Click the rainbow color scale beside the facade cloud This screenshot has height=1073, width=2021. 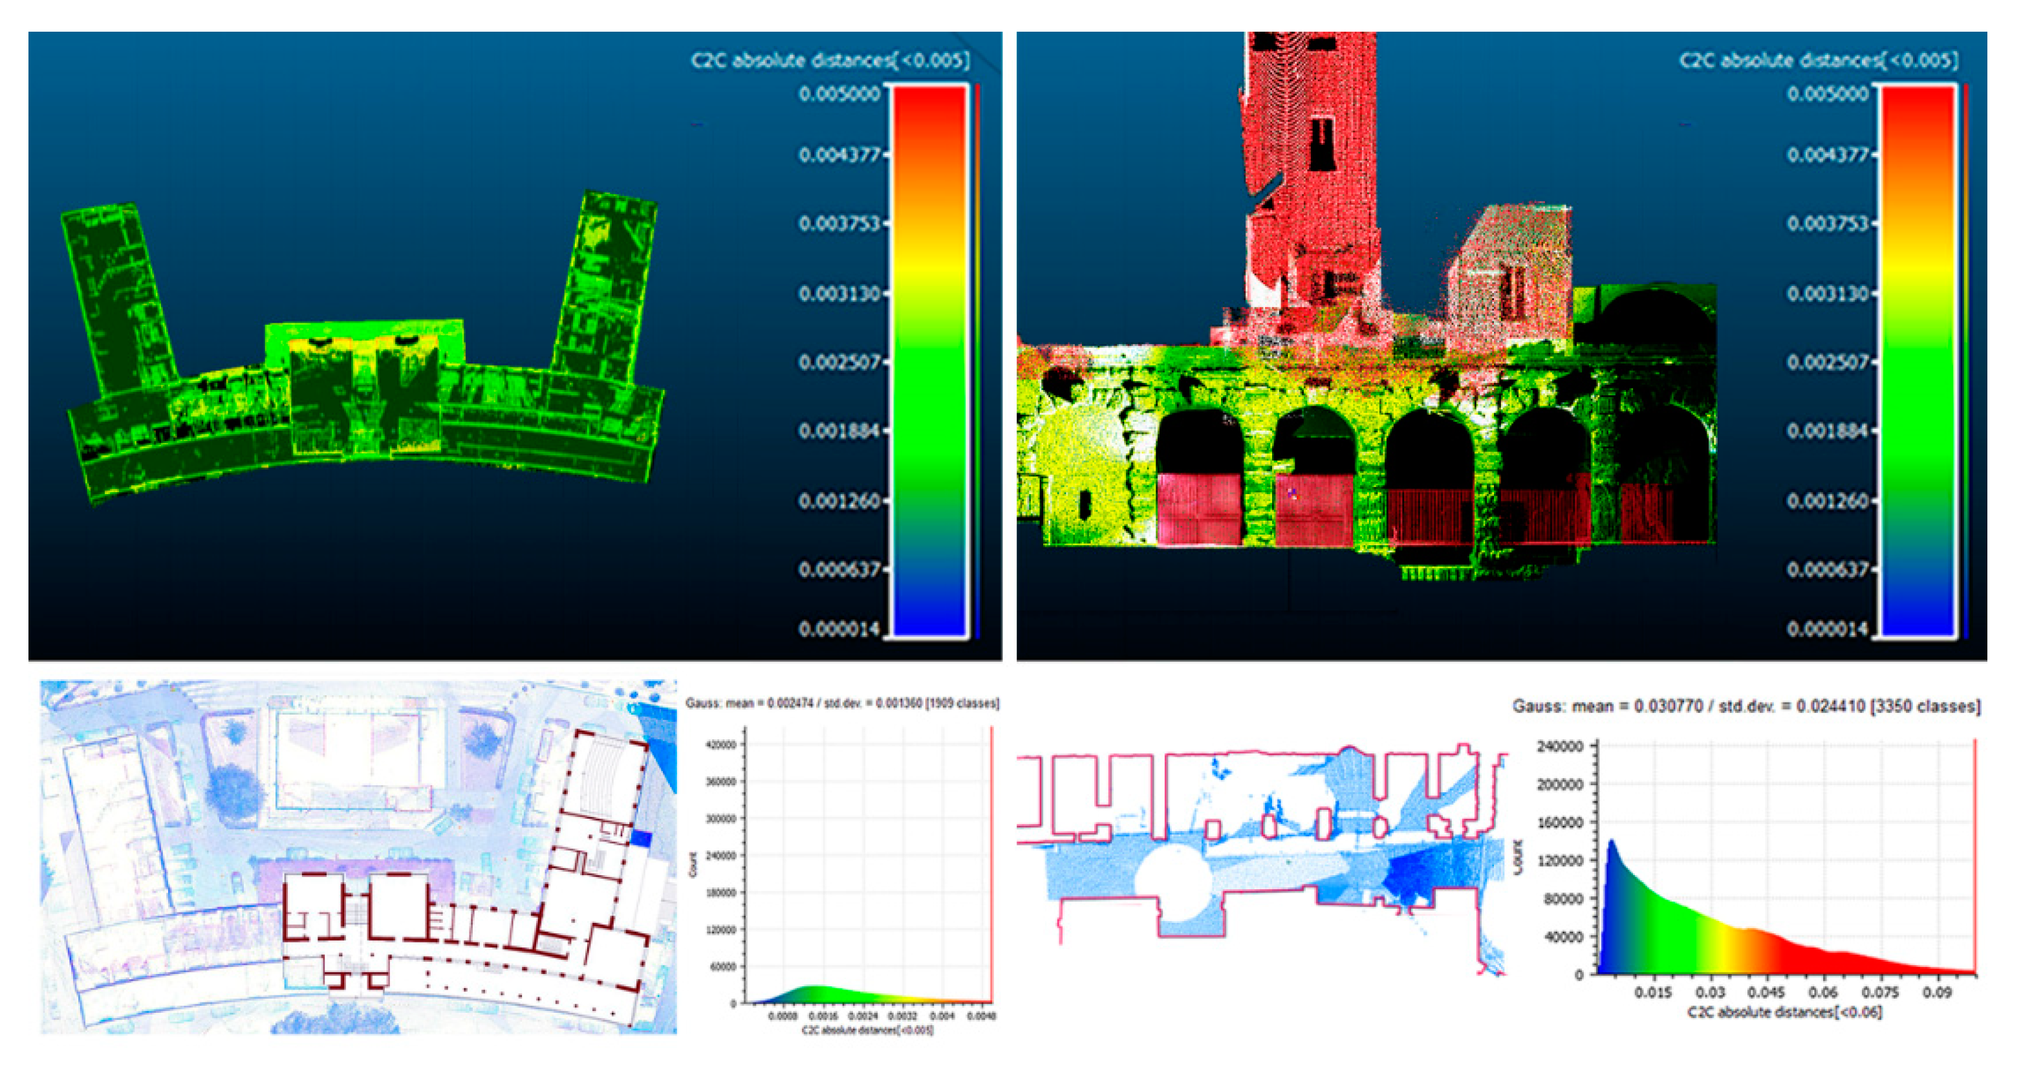click(1918, 361)
